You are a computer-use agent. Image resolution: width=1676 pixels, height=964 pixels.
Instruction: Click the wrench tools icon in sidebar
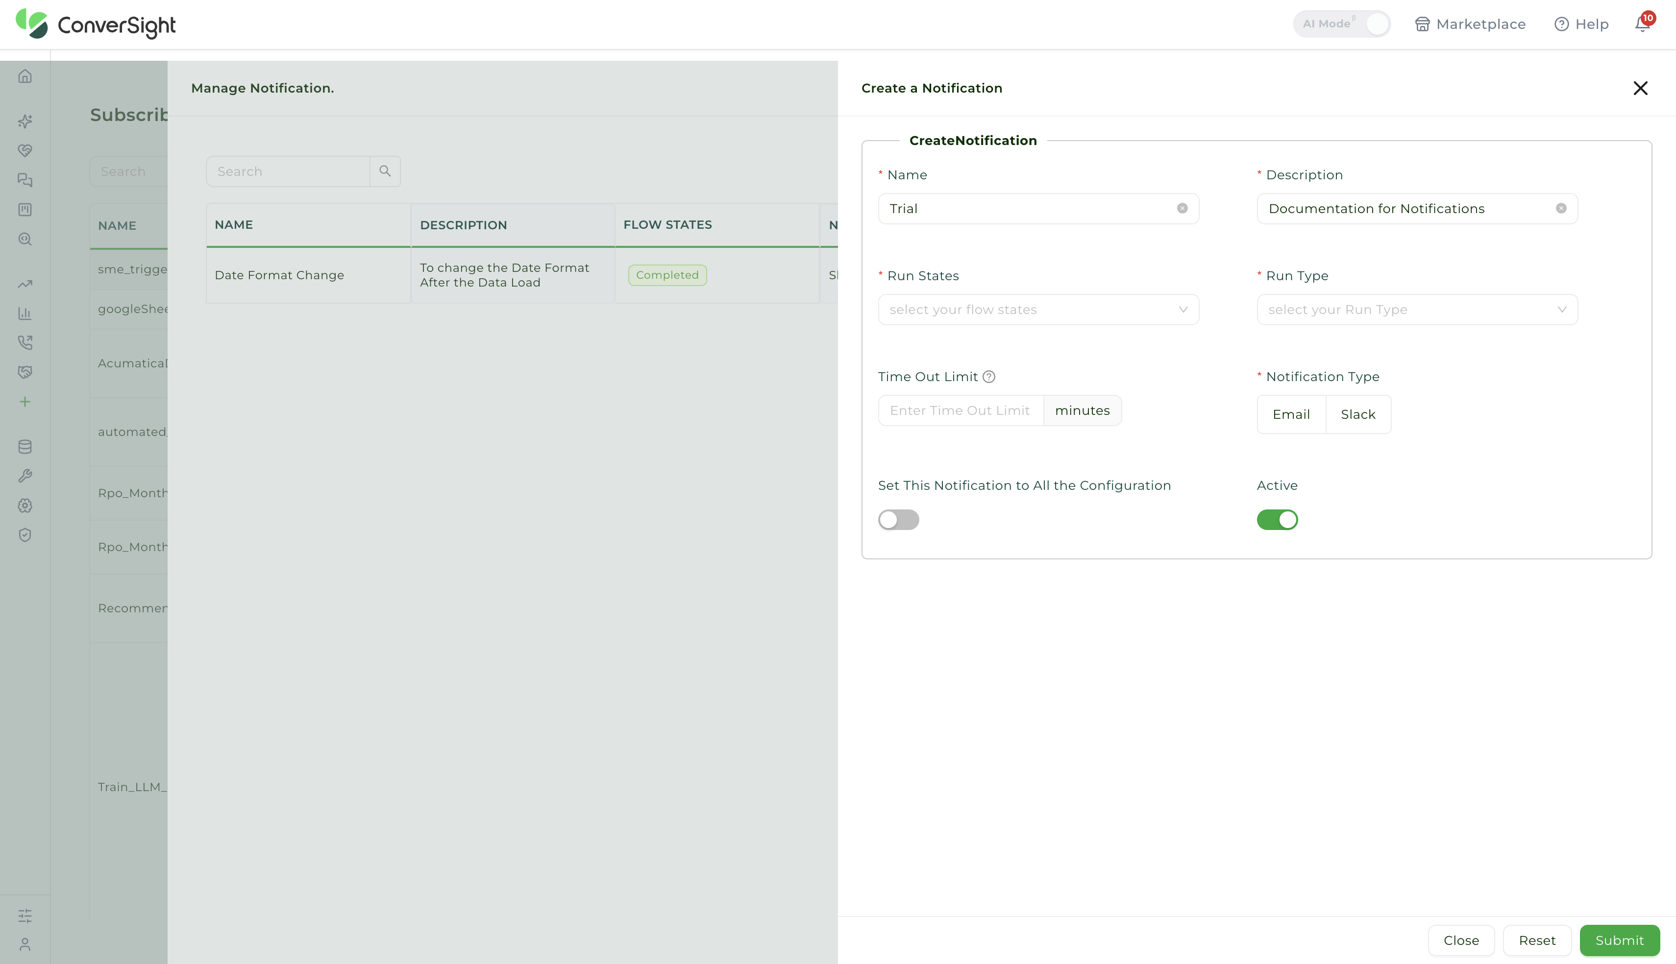[25, 476]
